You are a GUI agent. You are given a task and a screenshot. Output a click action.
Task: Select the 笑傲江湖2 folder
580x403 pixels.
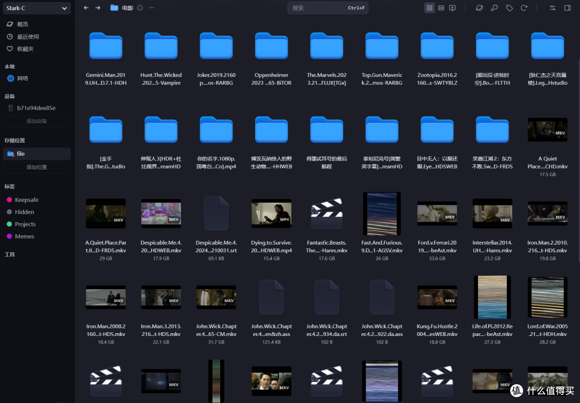[x=492, y=129]
